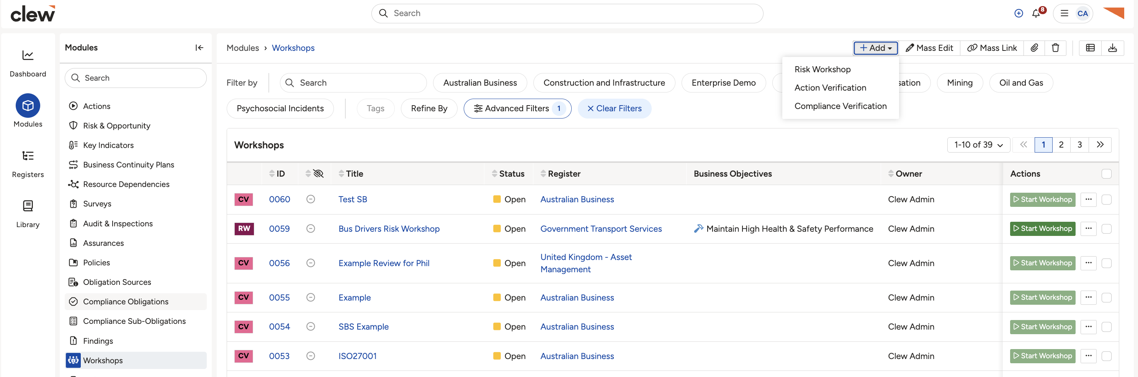Open more actions for row 0059
The width and height of the screenshot is (1138, 377).
coord(1088,228)
